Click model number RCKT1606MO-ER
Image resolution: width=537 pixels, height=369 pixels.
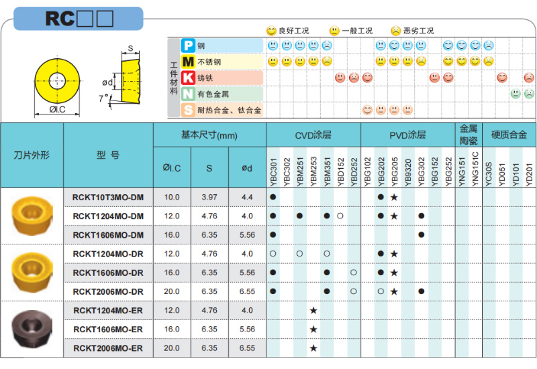coord(108,329)
